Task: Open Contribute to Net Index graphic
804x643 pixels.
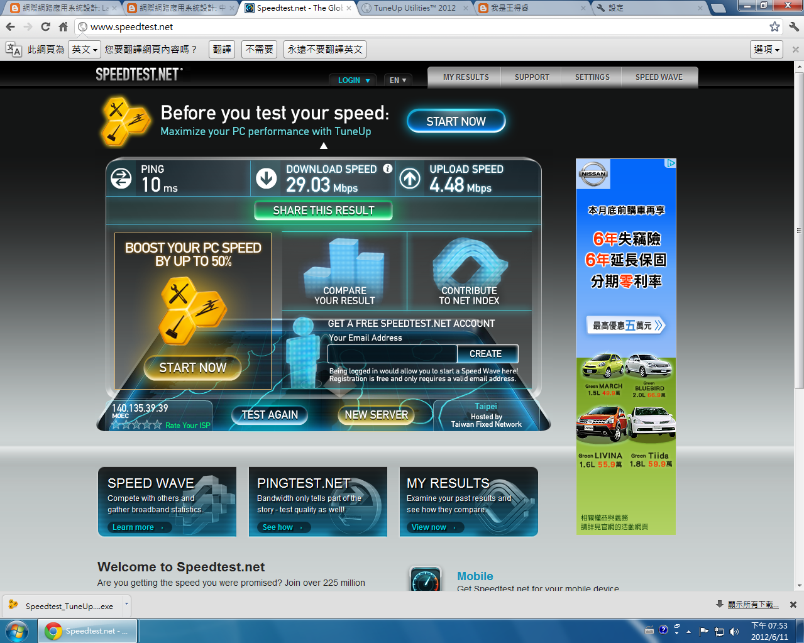Action: coord(469,270)
